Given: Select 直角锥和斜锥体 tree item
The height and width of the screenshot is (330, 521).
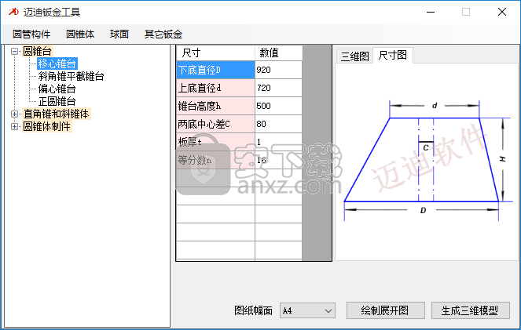Looking at the screenshot, I should 56,114.
